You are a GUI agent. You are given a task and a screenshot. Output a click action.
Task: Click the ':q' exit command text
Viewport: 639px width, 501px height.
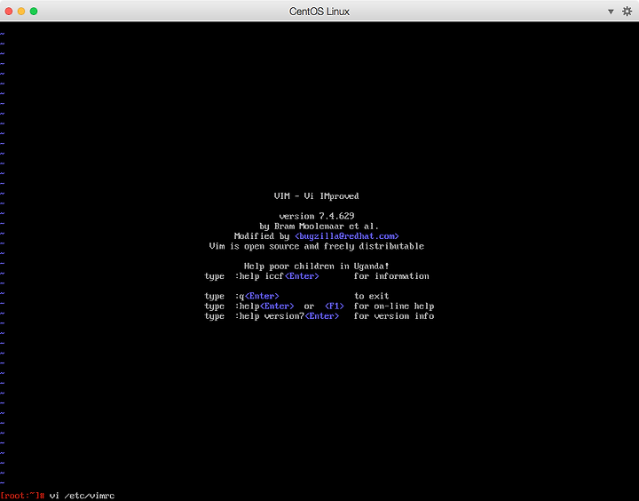240,296
